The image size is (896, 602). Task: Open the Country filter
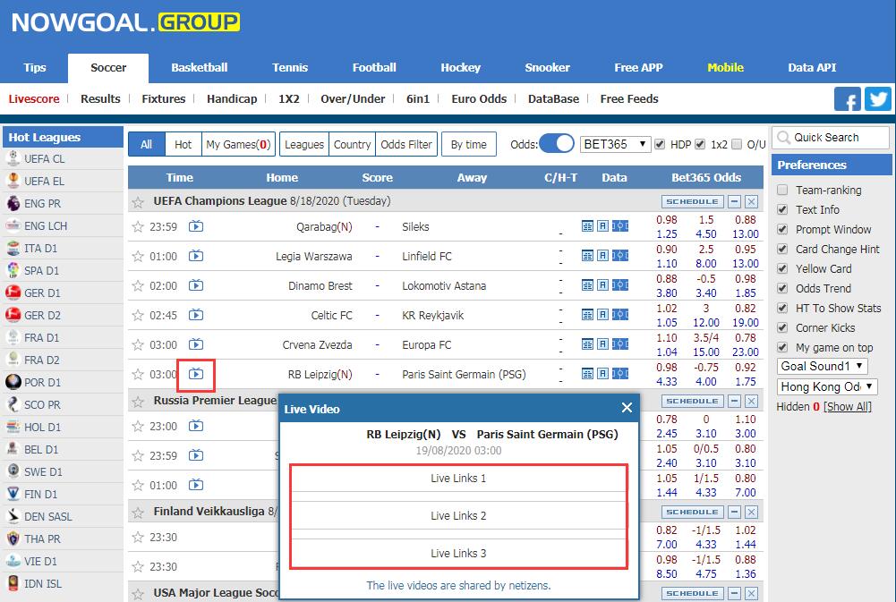point(352,145)
